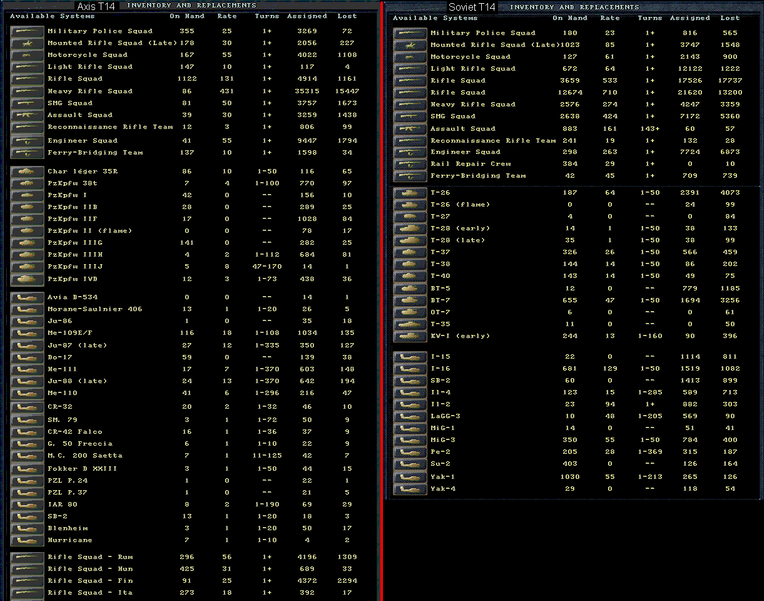Select the Me-110 aircraft icon
The width and height of the screenshot is (764, 601).
click(x=28, y=393)
